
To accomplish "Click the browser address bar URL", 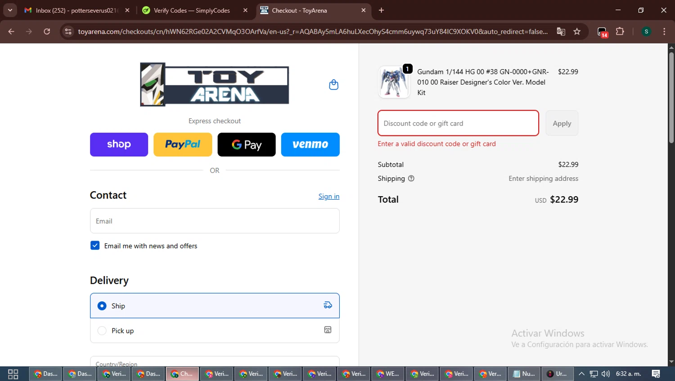I will 313,31.
